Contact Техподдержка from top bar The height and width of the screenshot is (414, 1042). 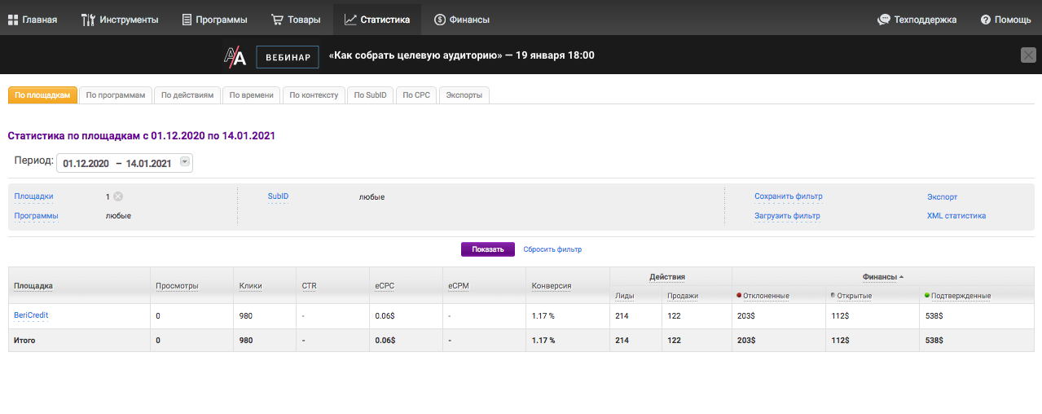(917, 20)
